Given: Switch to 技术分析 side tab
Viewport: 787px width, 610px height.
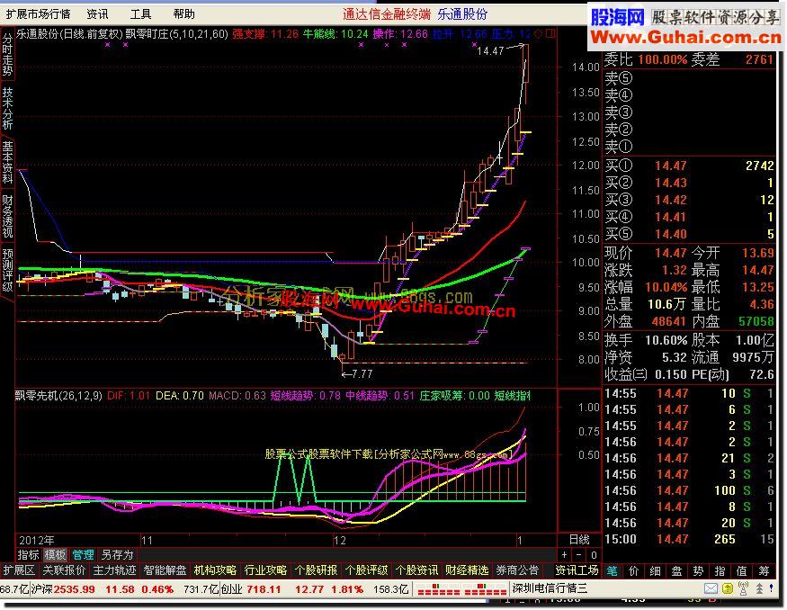Looking at the screenshot, I should [x=7, y=109].
